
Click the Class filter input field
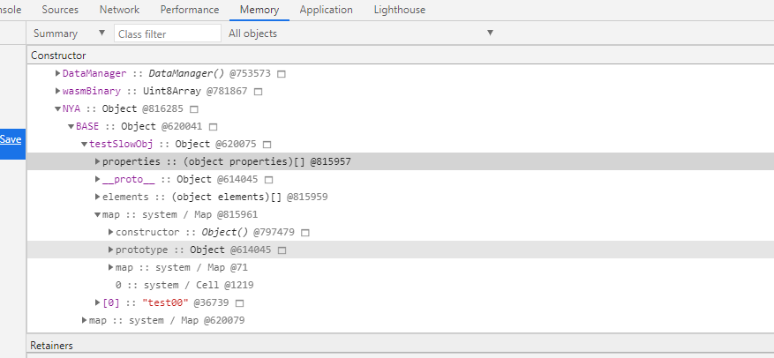(x=168, y=34)
